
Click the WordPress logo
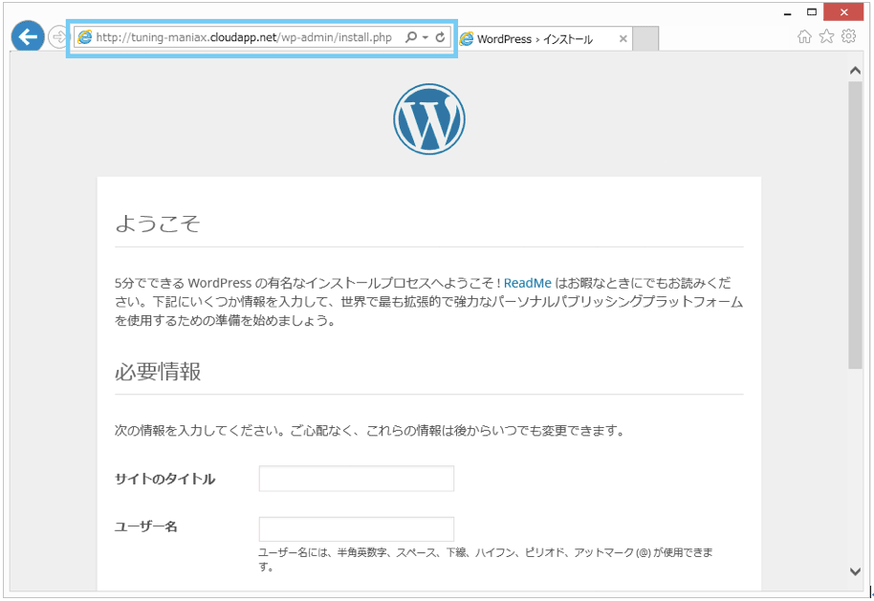[429, 118]
